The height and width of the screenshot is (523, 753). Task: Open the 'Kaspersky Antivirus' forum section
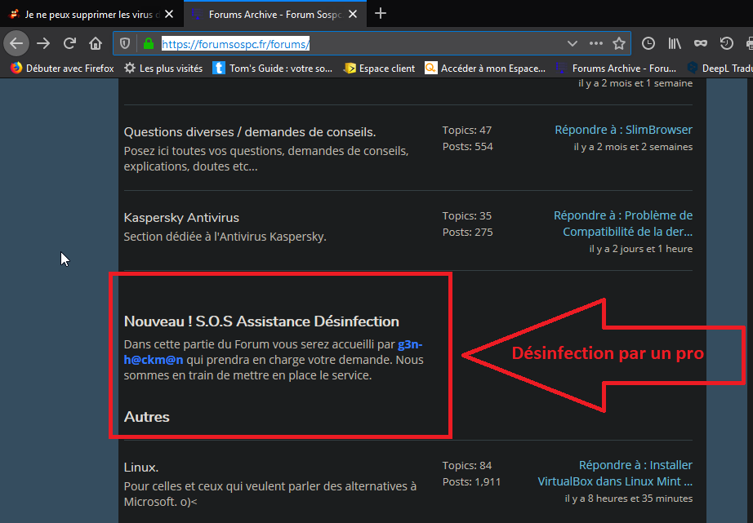coord(181,218)
